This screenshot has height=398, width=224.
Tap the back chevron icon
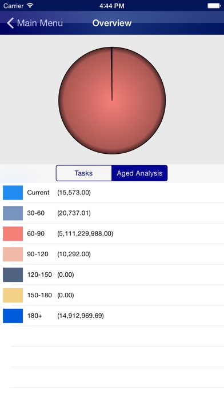tap(10, 23)
